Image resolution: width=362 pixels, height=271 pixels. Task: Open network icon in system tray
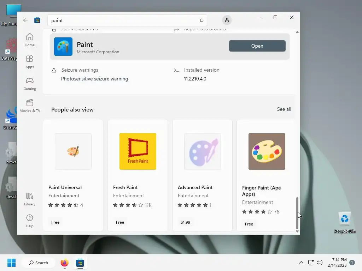point(311,263)
